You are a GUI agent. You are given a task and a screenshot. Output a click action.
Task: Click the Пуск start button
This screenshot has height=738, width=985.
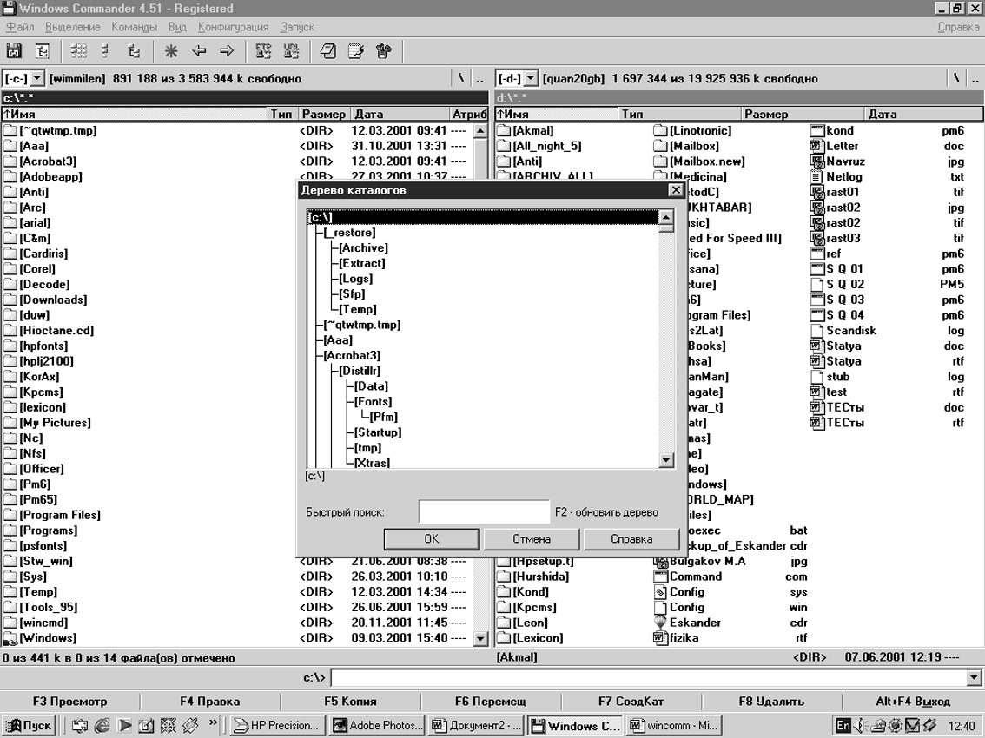click(28, 726)
